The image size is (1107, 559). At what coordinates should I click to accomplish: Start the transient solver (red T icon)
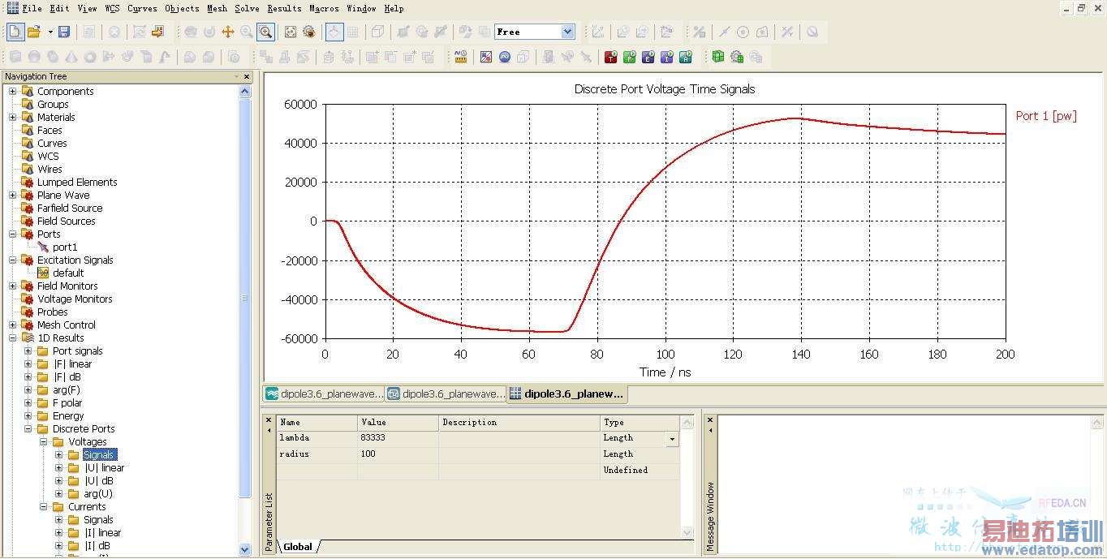click(610, 57)
